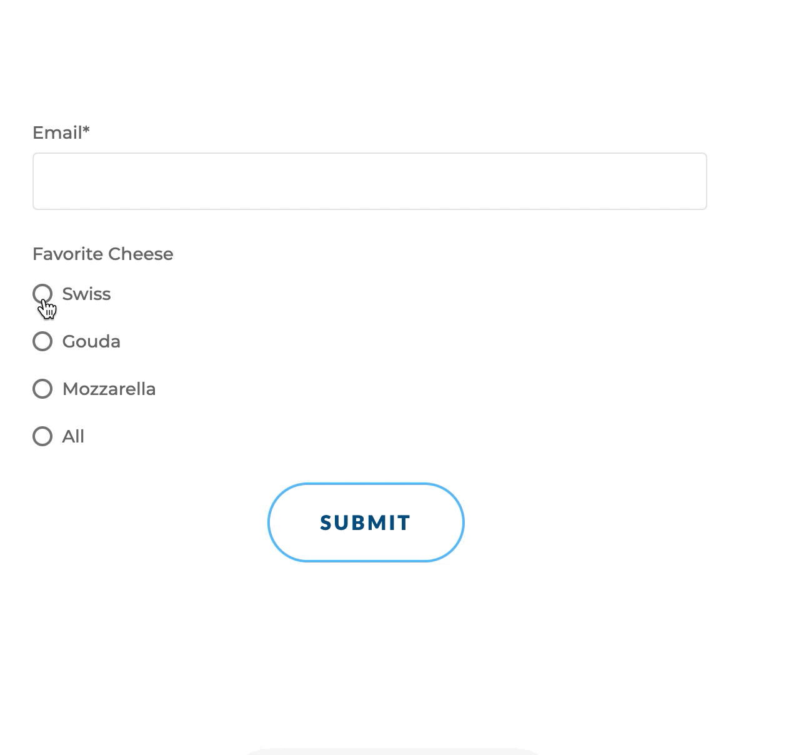Image resolution: width=786 pixels, height=755 pixels.
Task: Choose Mozzarella as favorite cheese
Action: pyautogui.click(x=42, y=389)
